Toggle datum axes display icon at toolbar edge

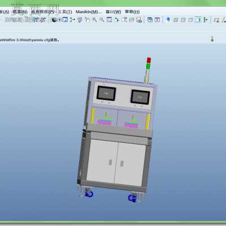[x=224, y=20]
